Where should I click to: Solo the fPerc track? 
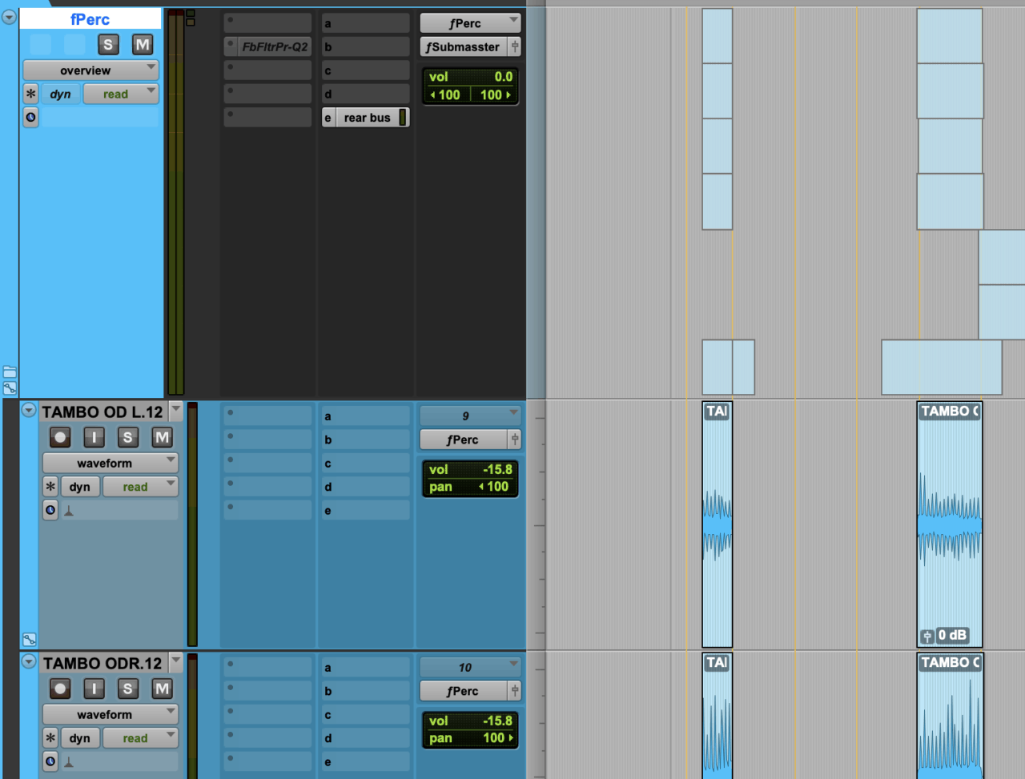coord(108,45)
